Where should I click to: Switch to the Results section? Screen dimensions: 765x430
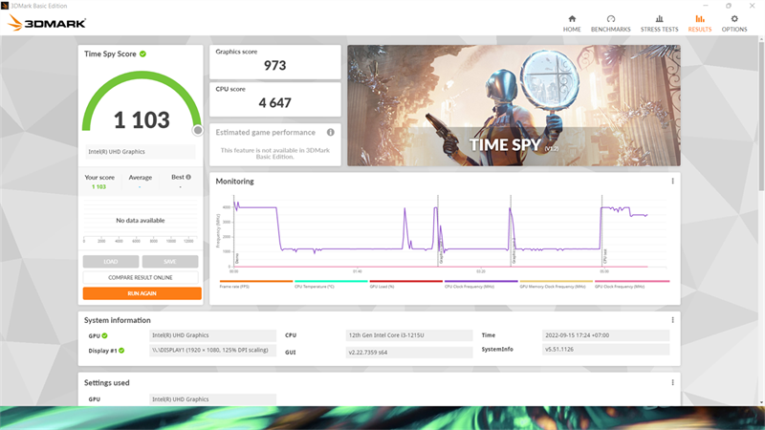click(700, 23)
